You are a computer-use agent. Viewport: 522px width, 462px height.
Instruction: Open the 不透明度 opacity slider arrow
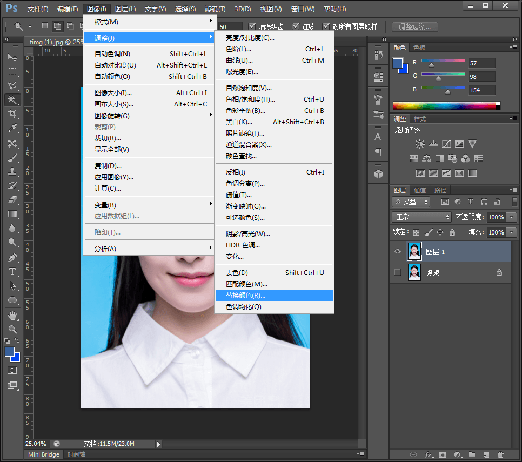[512, 217]
